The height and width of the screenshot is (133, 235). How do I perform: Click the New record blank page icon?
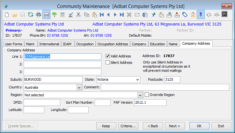pyautogui.click(x=7, y=15)
